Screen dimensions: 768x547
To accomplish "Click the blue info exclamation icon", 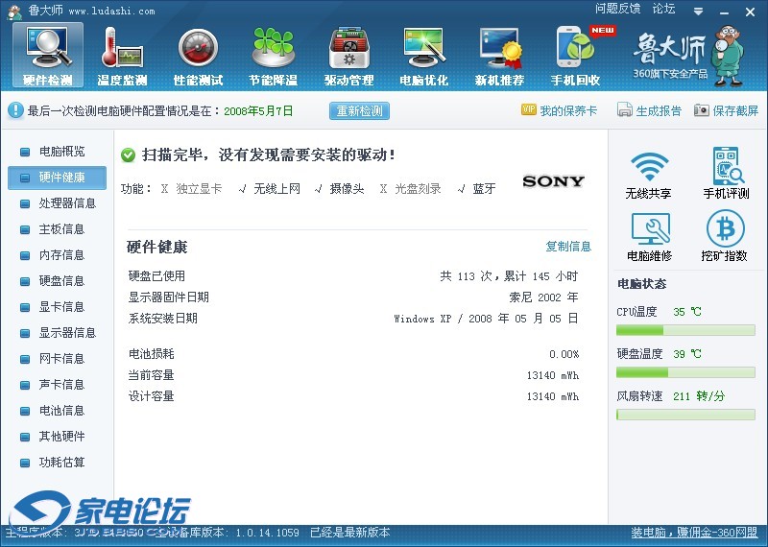I will (15, 110).
